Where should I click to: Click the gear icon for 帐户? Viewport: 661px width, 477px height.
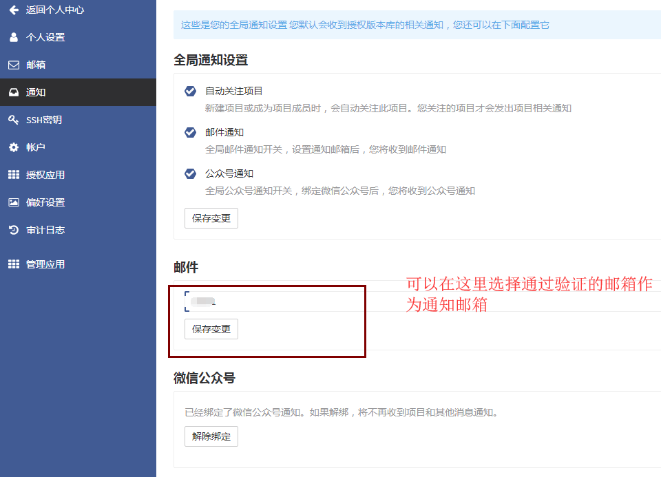tap(14, 147)
